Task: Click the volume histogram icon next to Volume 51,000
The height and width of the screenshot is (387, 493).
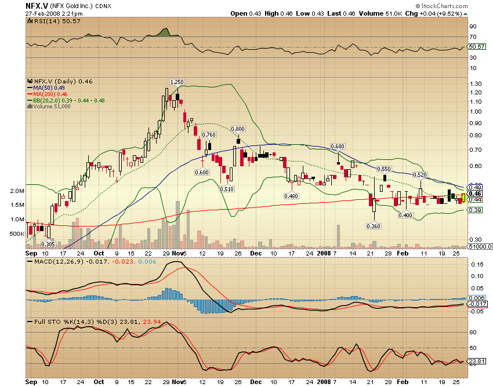Action: [30, 107]
